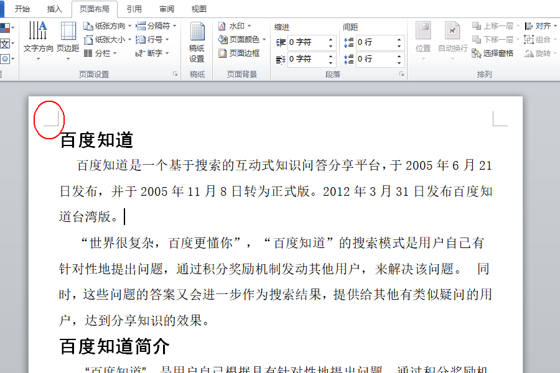Click the spacing after icon
This screenshot has width=560, height=373.
point(348,59)
